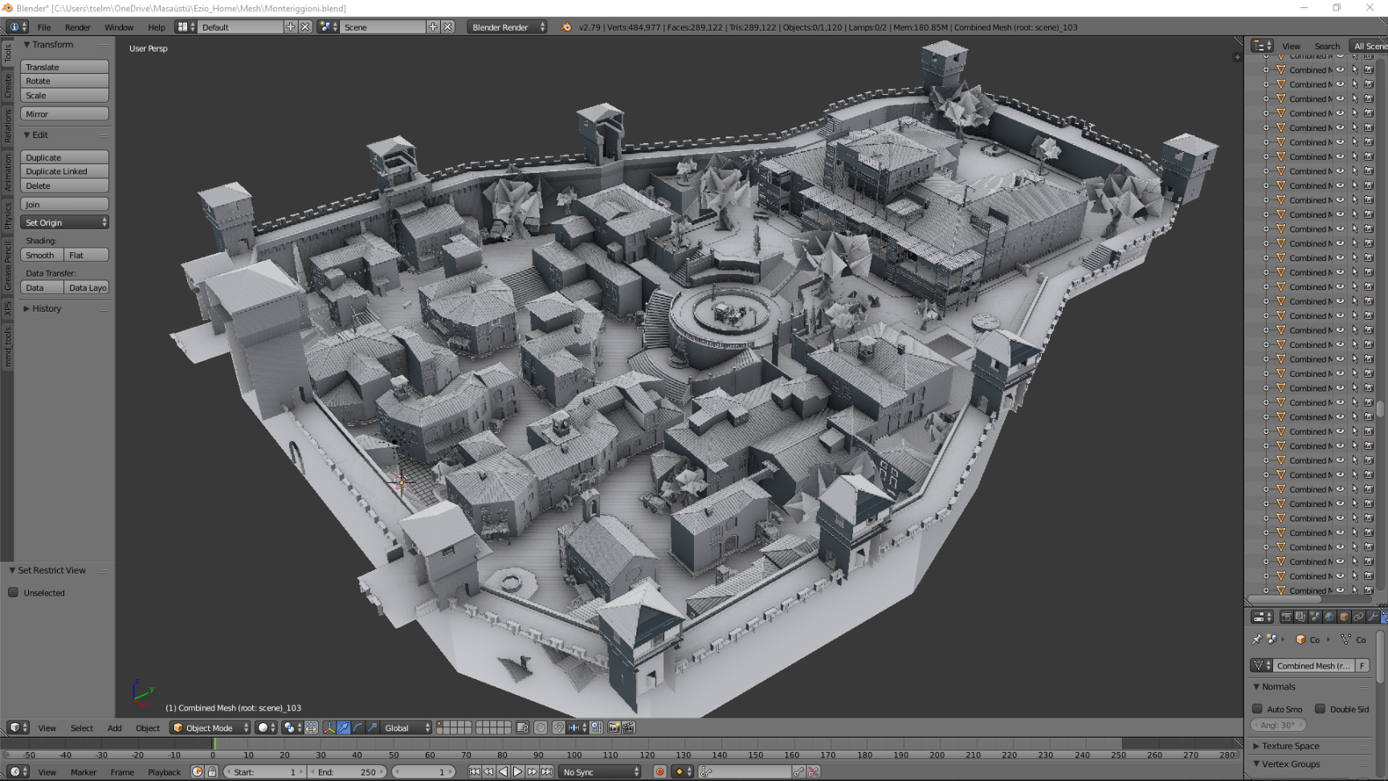Toggle the timeline lock icon

click(x=212, y=771)
